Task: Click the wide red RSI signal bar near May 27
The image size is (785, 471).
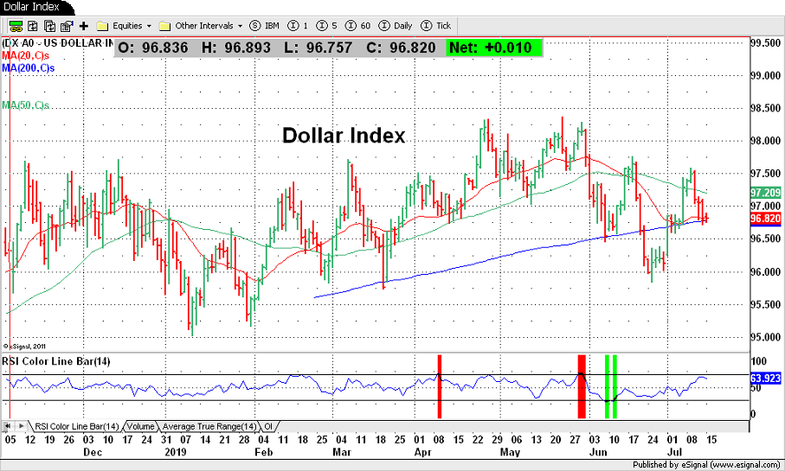Action: (582, 386)
